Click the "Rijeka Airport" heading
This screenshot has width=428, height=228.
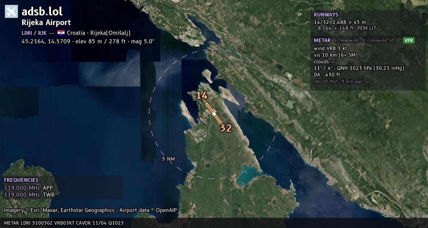[46, 23]
